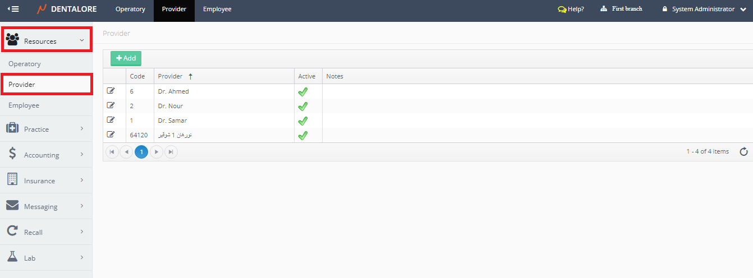Sort by the Provider column header
This screenshot has height=278, width=753.
(170, 76)
